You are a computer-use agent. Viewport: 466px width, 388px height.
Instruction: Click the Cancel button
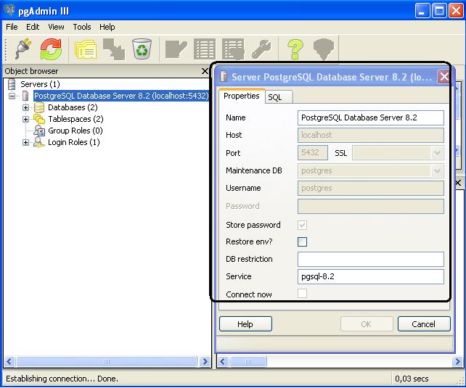(424, 324)
